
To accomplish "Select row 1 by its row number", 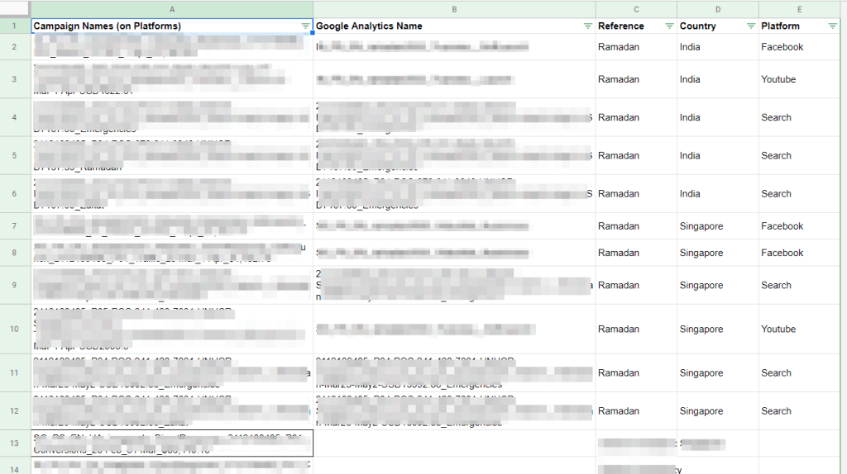I will pos(15,26).
